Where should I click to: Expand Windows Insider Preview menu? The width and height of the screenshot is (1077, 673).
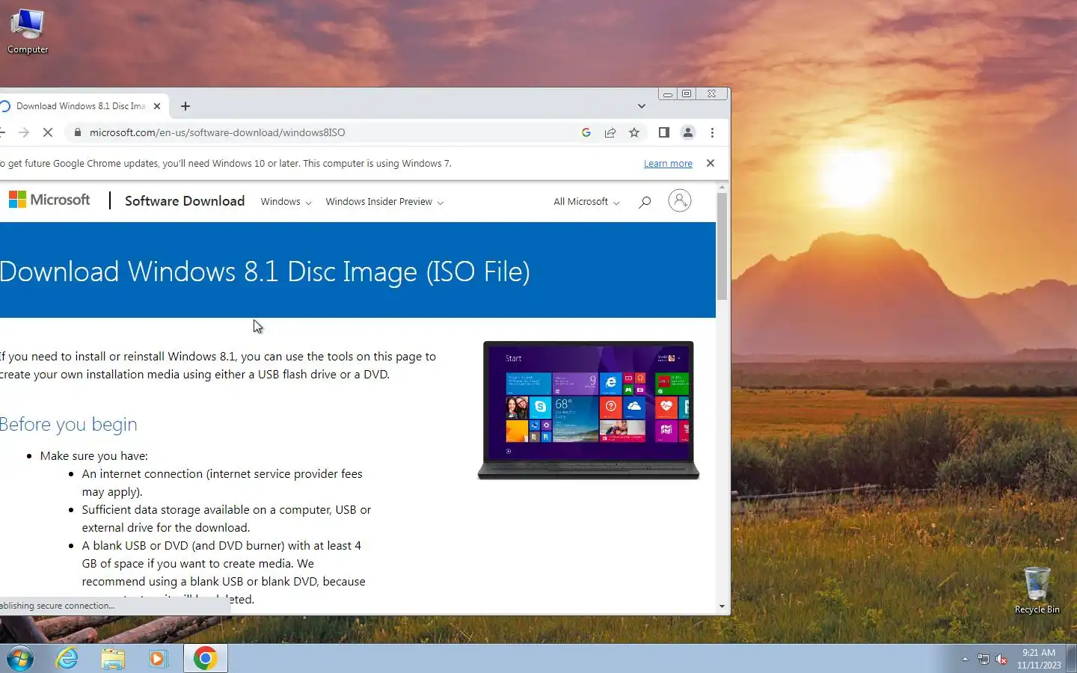pos(384,202)
